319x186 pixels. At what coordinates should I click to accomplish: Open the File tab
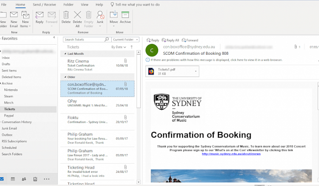click(x=4, y=5)
